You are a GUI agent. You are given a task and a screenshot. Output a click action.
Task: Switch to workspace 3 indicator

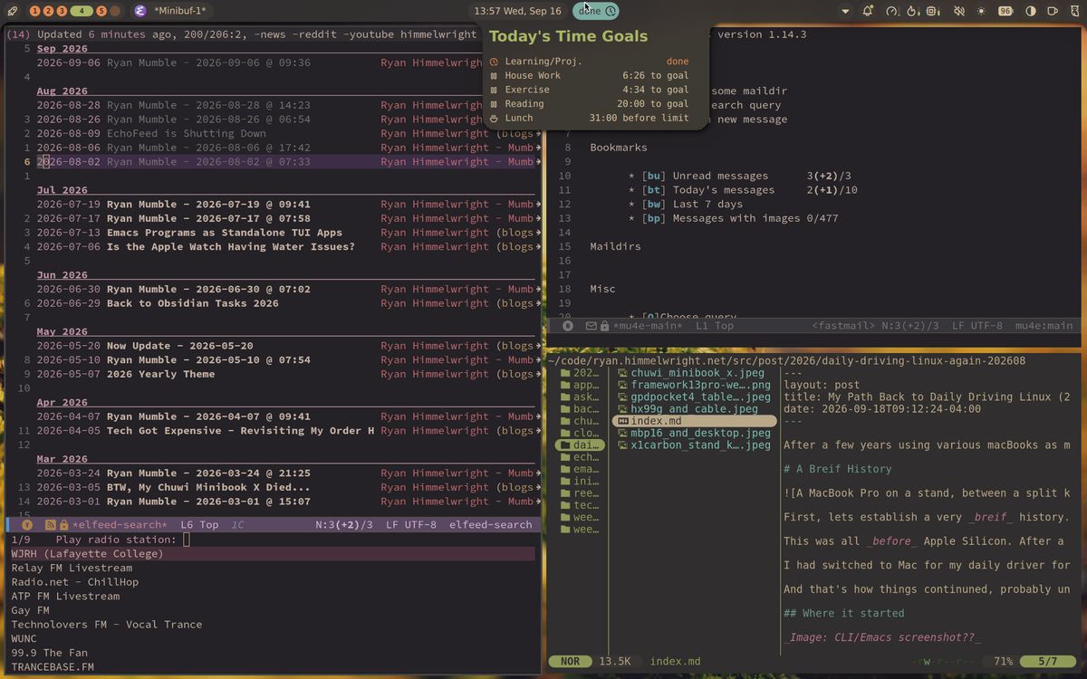coord(62,11)
